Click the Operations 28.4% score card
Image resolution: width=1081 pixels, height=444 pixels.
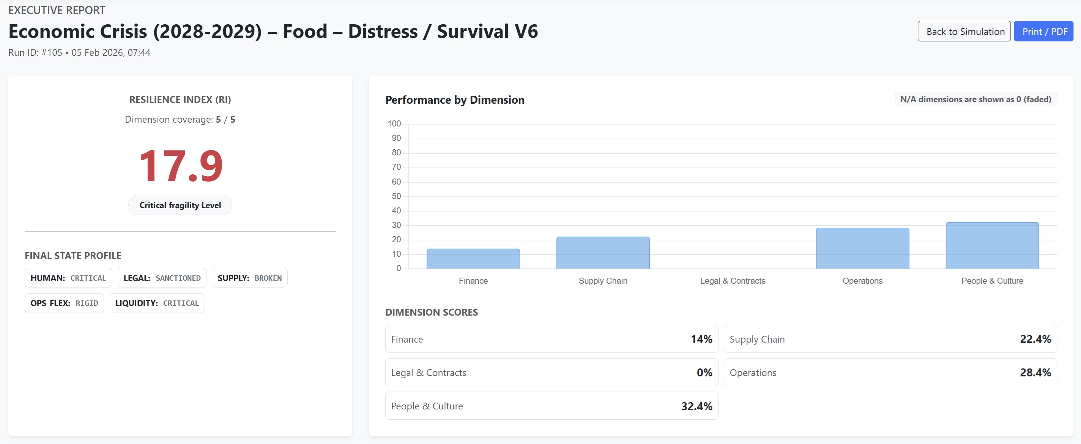click(x=890, y=373)
